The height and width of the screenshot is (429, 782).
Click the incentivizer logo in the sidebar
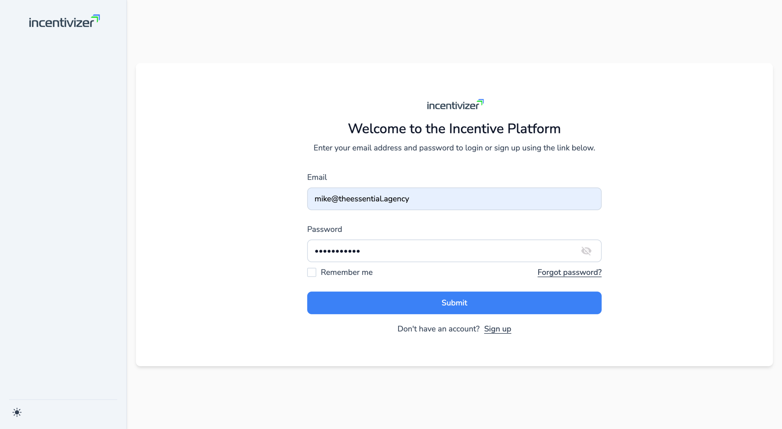coord(64,22)
